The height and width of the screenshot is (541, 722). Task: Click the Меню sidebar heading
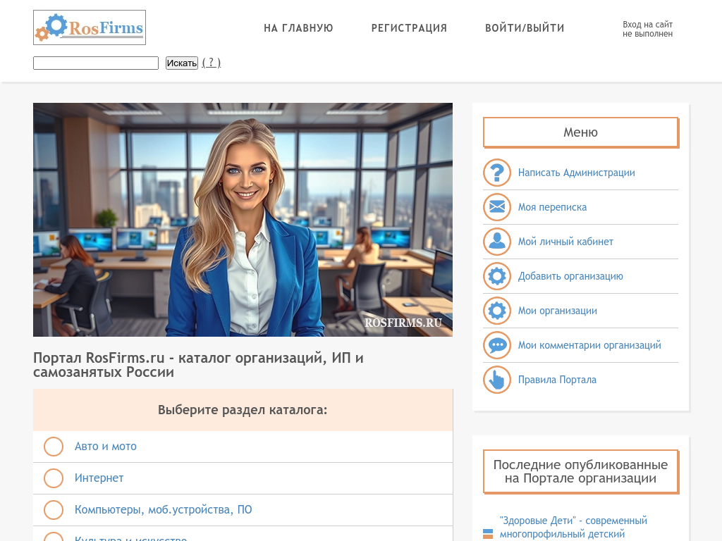[581, 132]
